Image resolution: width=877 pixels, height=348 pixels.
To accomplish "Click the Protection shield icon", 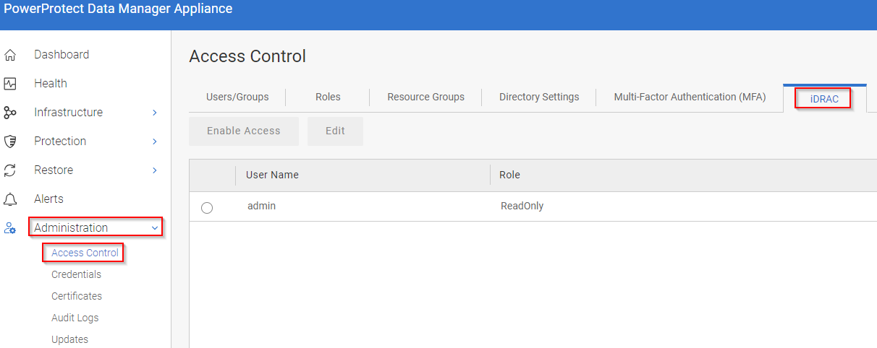I will [10, 142].
